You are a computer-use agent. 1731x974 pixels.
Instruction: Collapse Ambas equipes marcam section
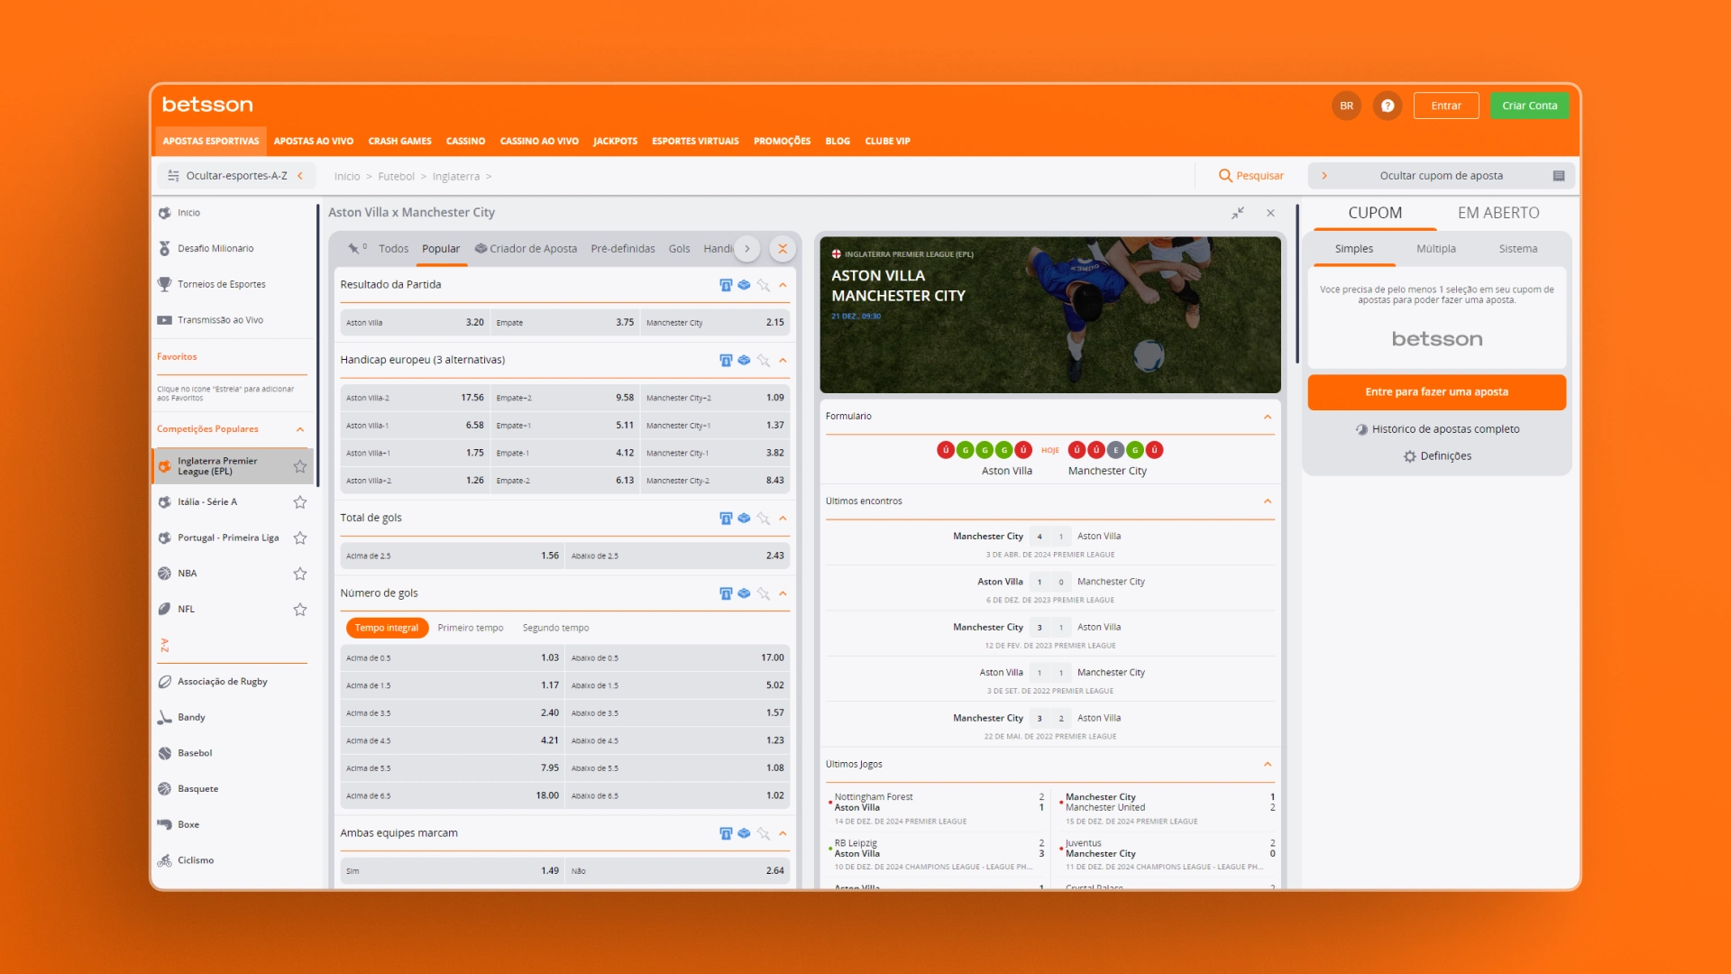point(783,833)
